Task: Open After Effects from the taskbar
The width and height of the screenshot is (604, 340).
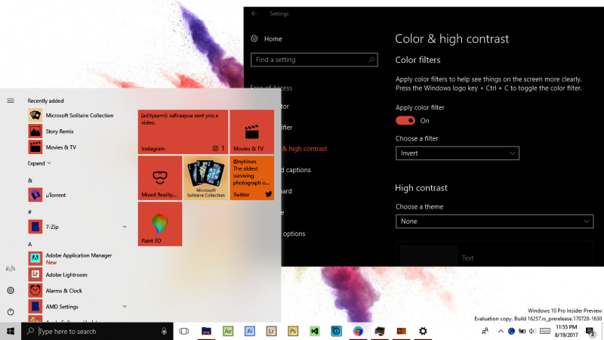Action: (x=228, y=331)
